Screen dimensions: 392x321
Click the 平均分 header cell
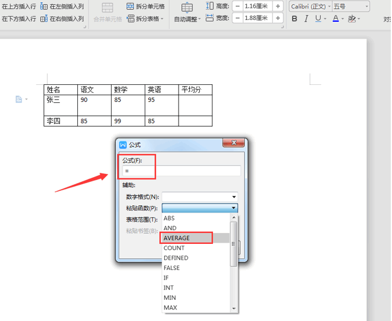[x=195, y=90]
